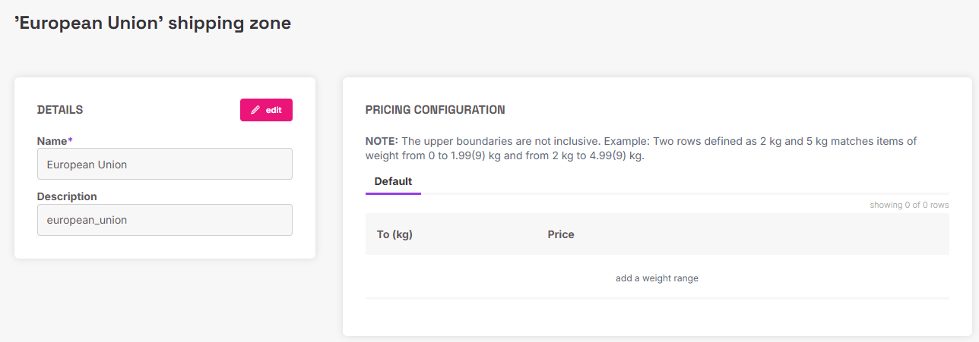This screenshot has height=342, width=979.
Task: Click the 'European Union' shipping zone page title
Action: click(153, 24)
